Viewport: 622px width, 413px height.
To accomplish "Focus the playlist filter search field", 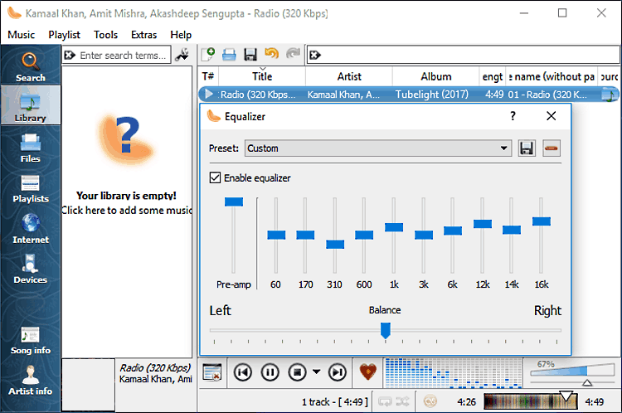I will [464, 55].
